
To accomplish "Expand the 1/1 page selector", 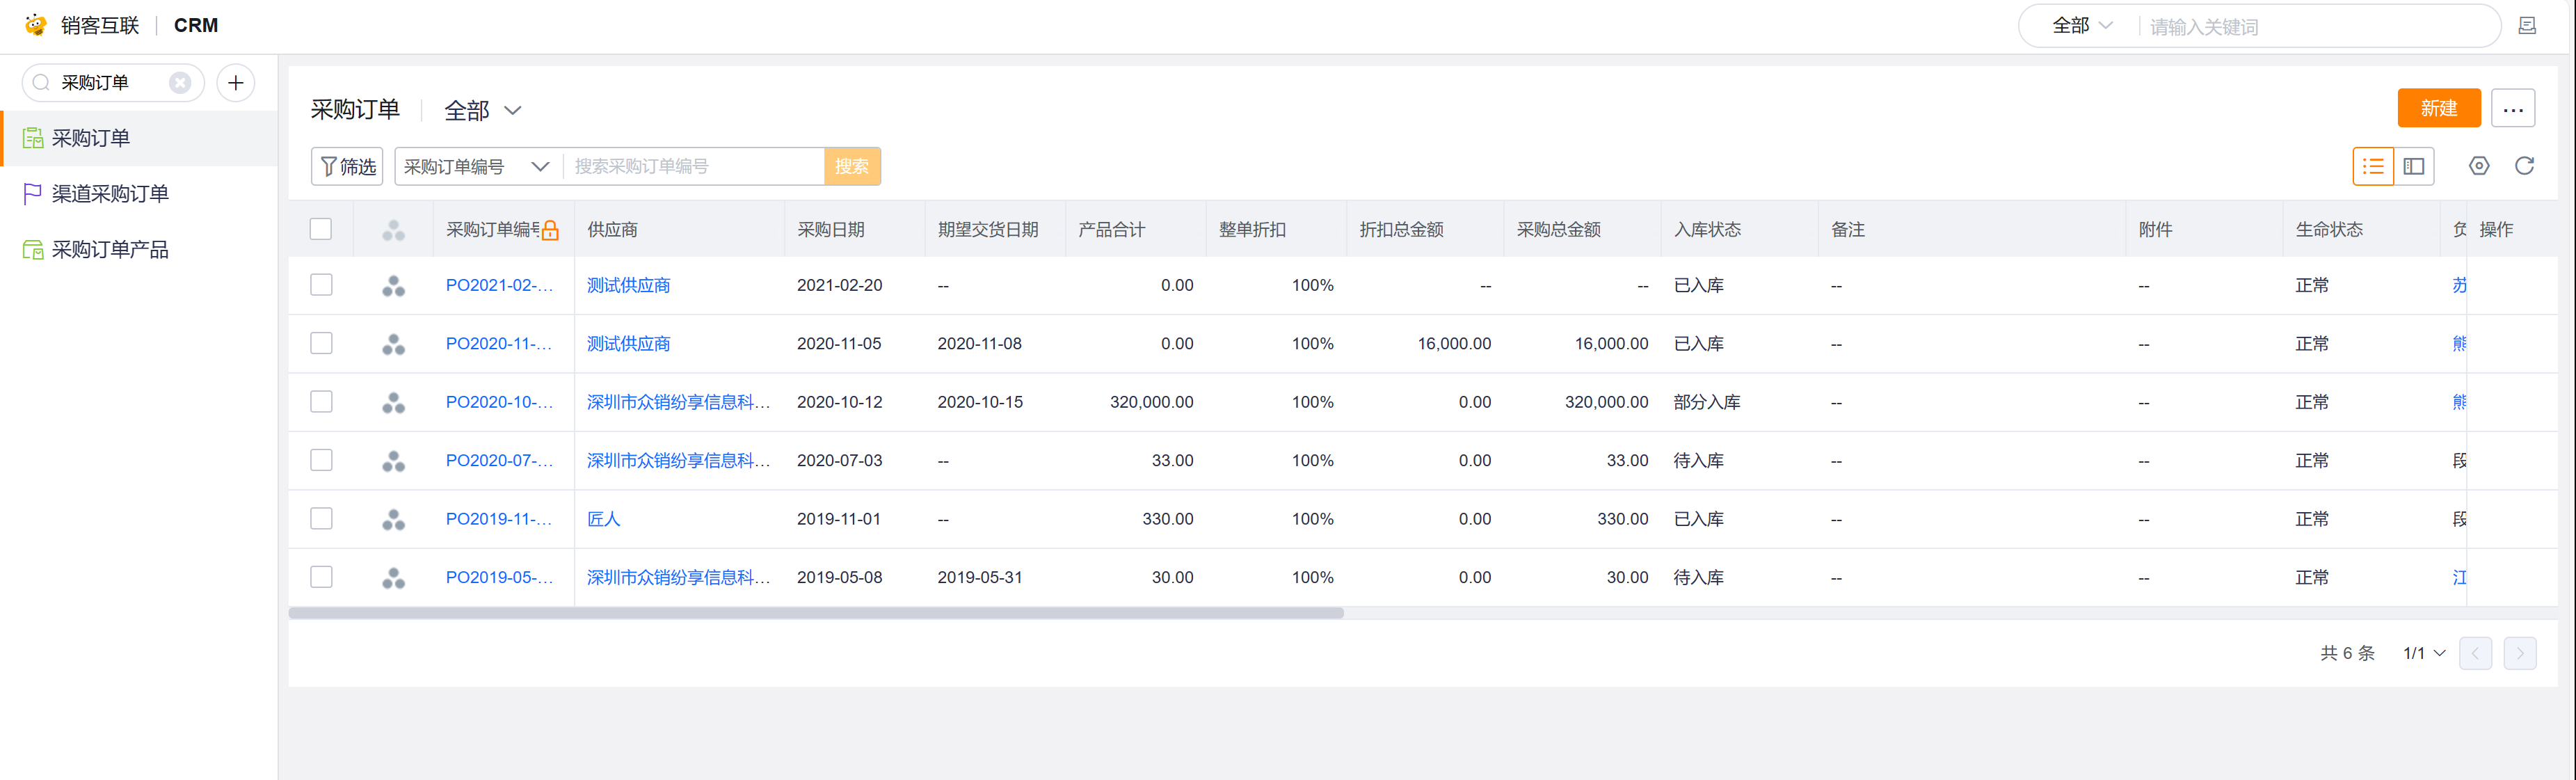I will [2423, 653].
